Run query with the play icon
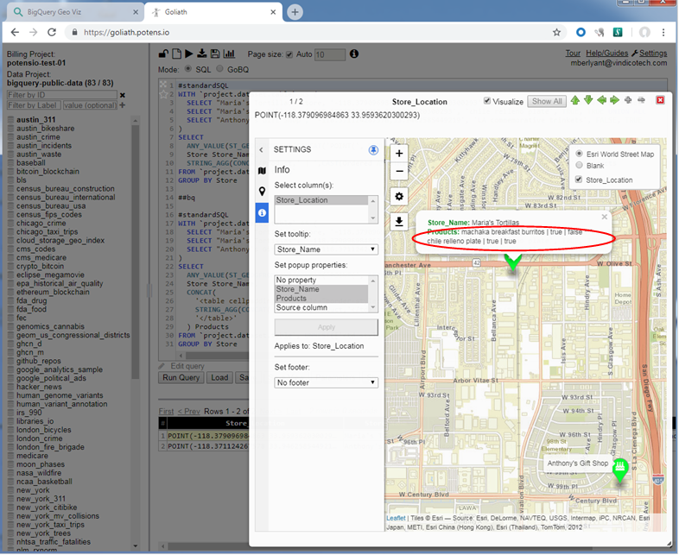Image resolution: width=679 pixels, height=555 pixels. [189, 54]
